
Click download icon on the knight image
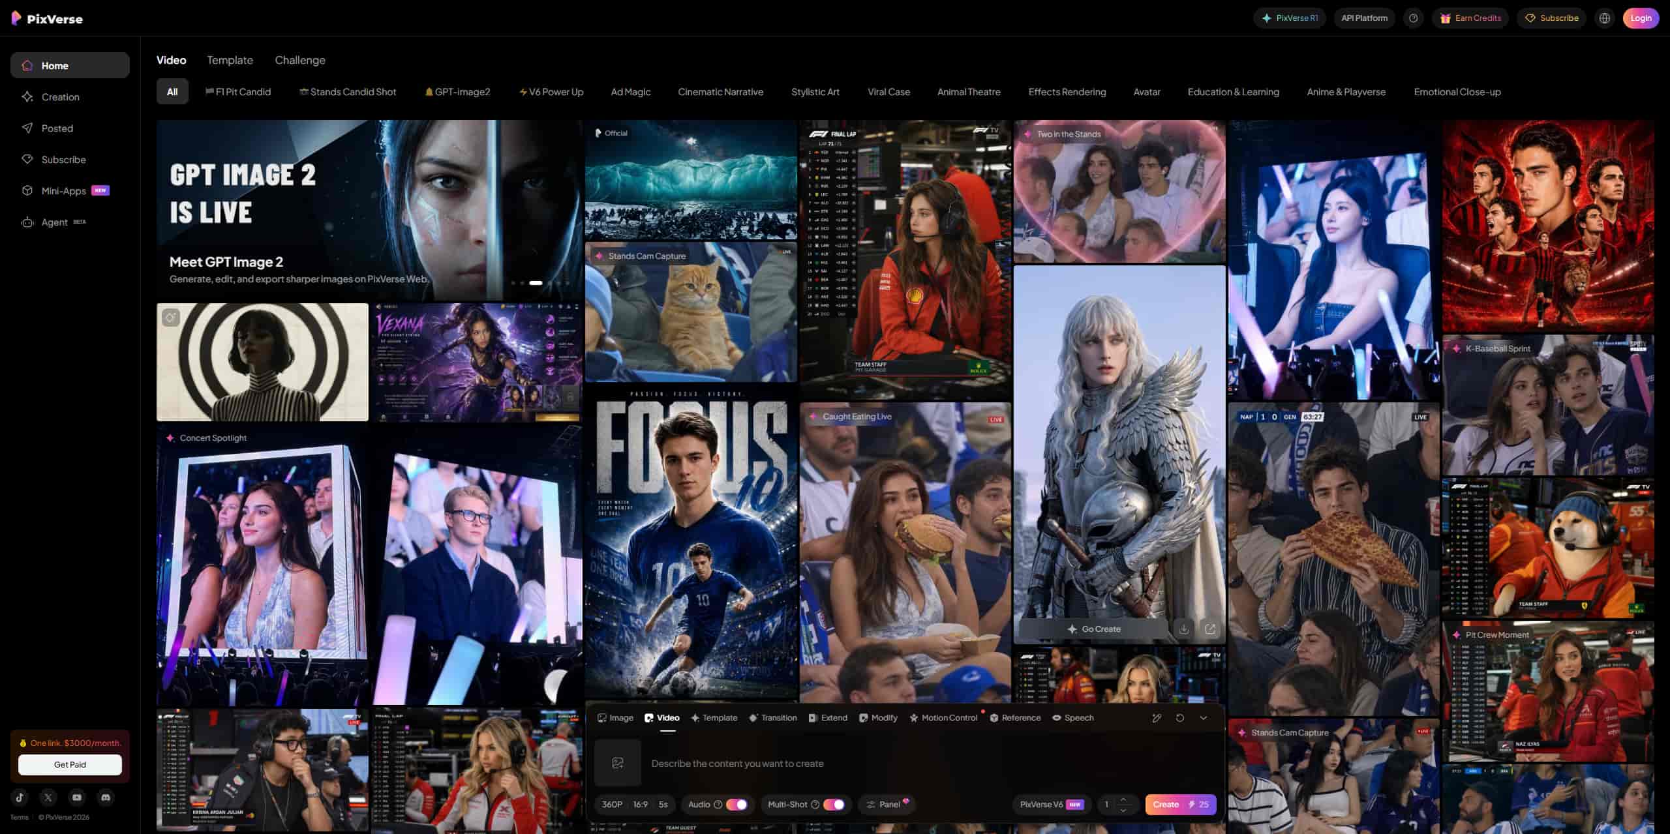pos(1184,629)
